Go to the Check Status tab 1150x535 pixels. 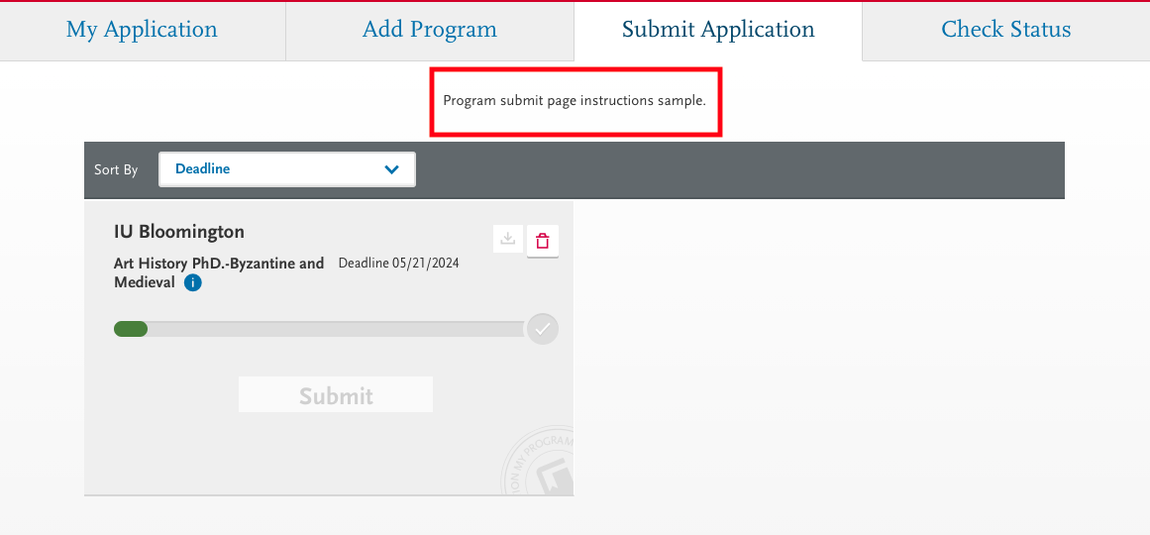coord(1005,30)
